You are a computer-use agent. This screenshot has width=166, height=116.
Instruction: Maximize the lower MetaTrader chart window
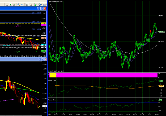click(x=43, y=59)
